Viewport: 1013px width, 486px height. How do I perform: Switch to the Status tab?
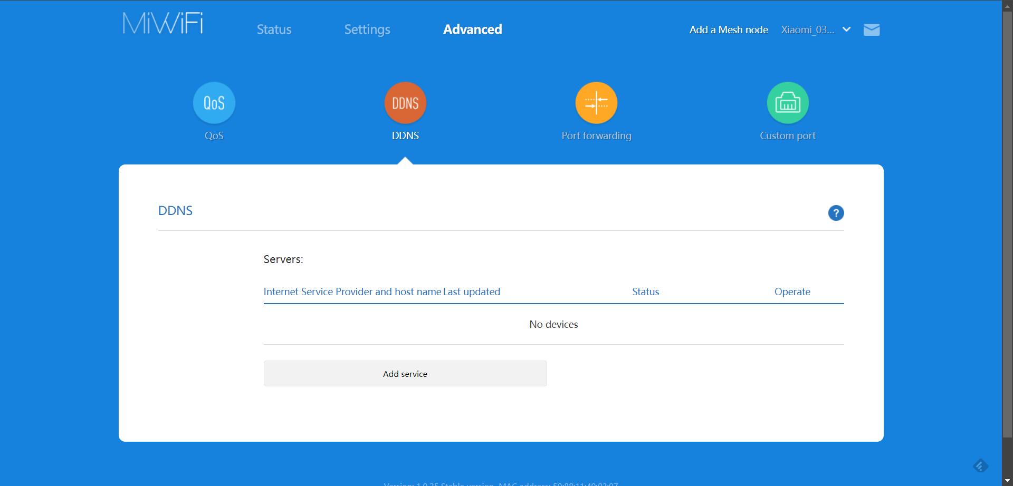[x=274, y=30]
